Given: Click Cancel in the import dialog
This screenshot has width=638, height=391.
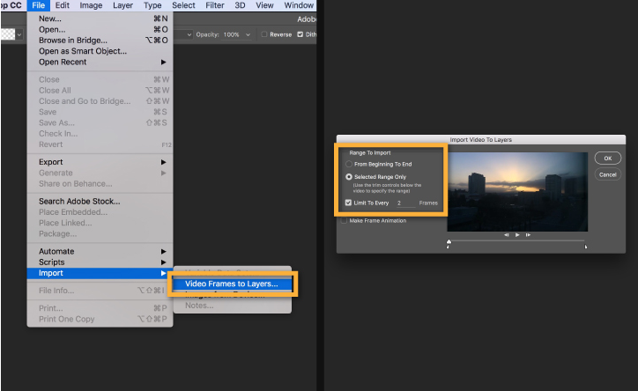Looking at the screenshot, I should pos(608,174).
